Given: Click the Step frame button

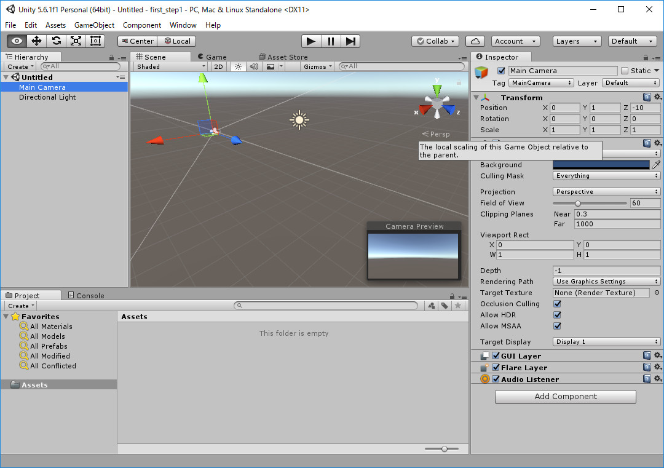Looking at the screenshot, I should tap(350, 41).
